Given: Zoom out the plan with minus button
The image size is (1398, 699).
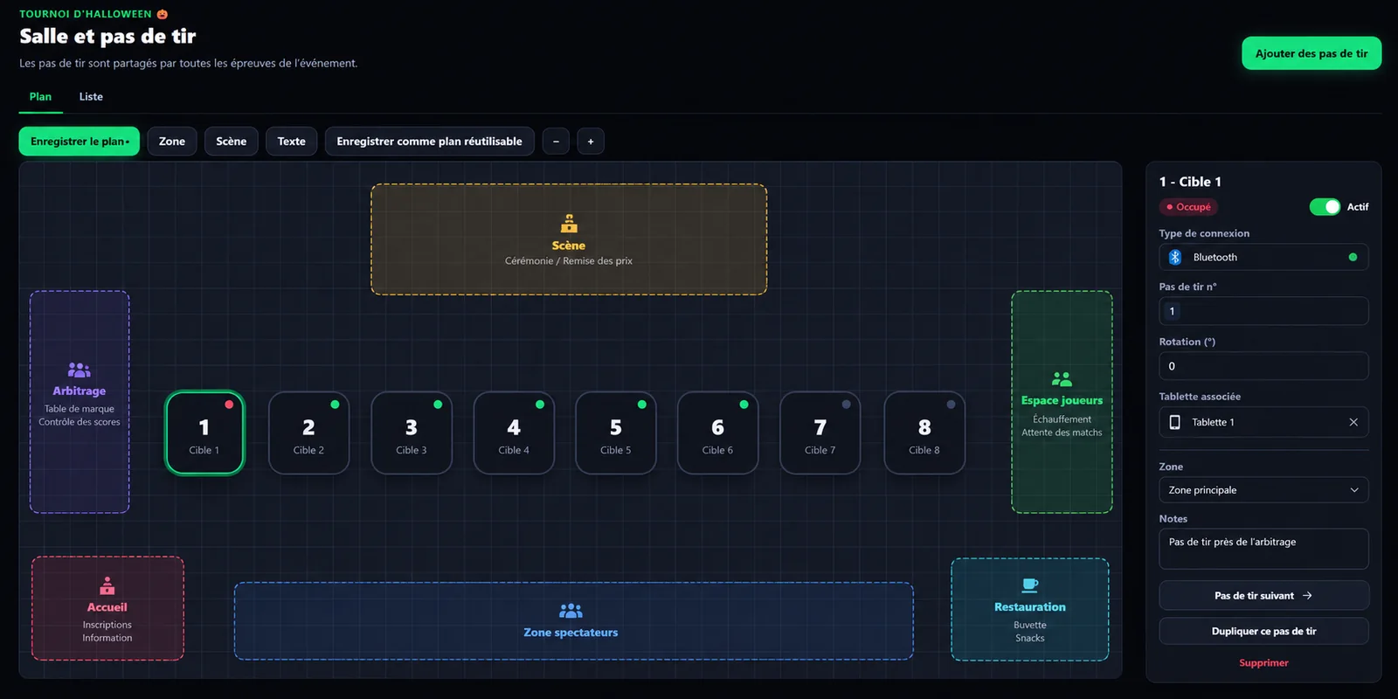Looking at the screenshot, I should tap(556, 142).
